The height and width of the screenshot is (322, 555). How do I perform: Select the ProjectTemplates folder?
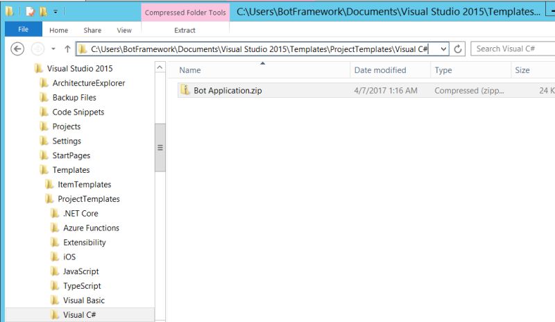pyautogui.click(x=89, y=199)
